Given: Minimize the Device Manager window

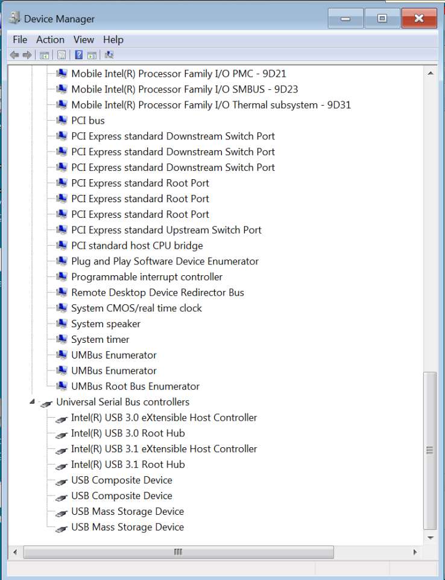Looking at the screenshot, I should [346, 19].
